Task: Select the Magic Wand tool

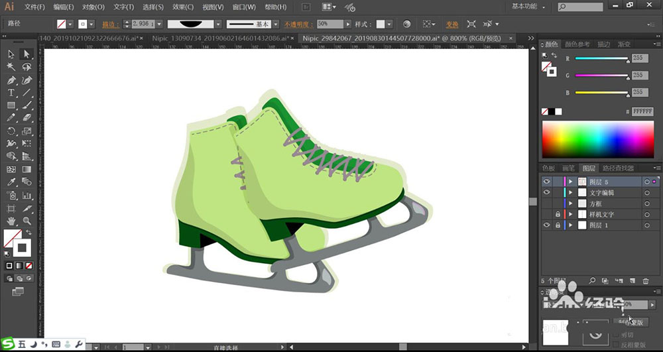Action: (11, 67)
